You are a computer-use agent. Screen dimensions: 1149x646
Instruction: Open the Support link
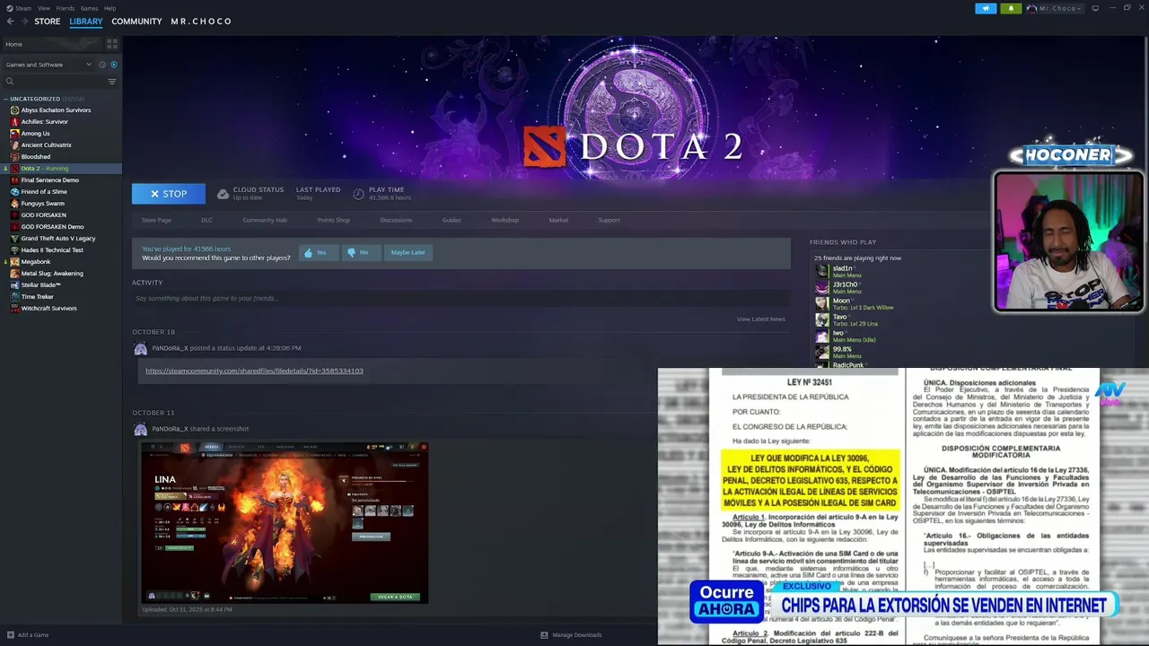coord(609,220)
